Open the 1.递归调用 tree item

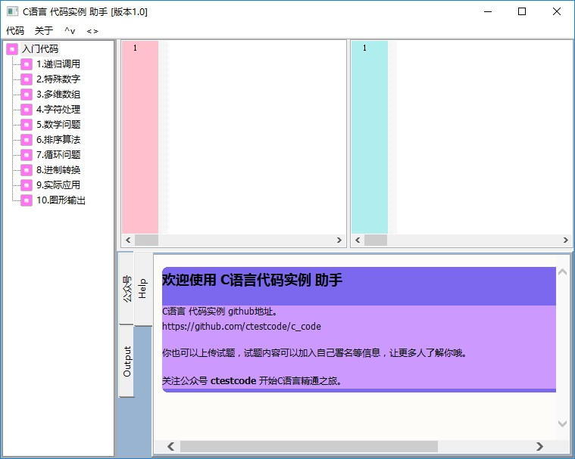click(58, 64)
